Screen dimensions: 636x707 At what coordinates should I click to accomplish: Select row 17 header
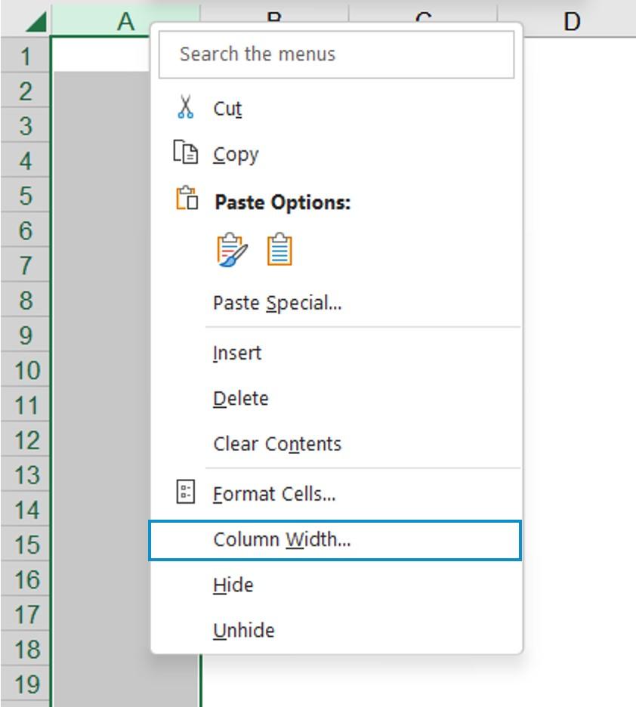pos(25,613)
